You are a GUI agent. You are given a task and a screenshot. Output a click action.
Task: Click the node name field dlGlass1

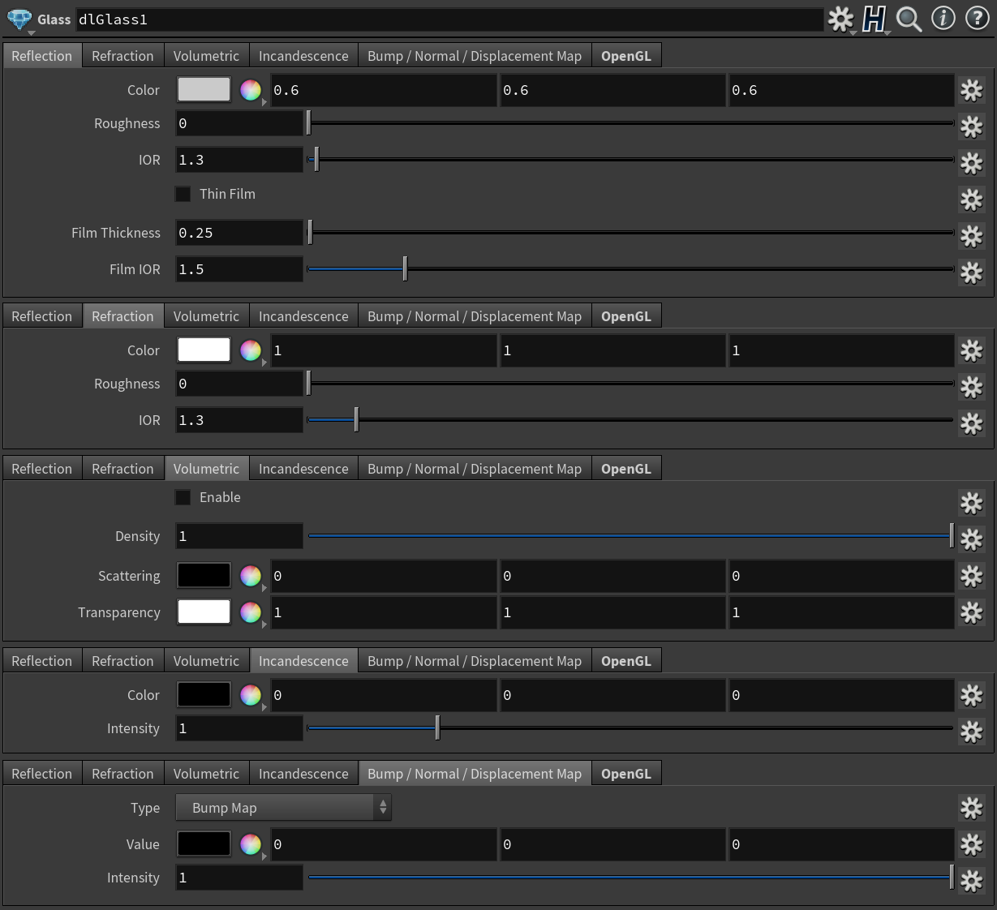[x=449, y=19]
